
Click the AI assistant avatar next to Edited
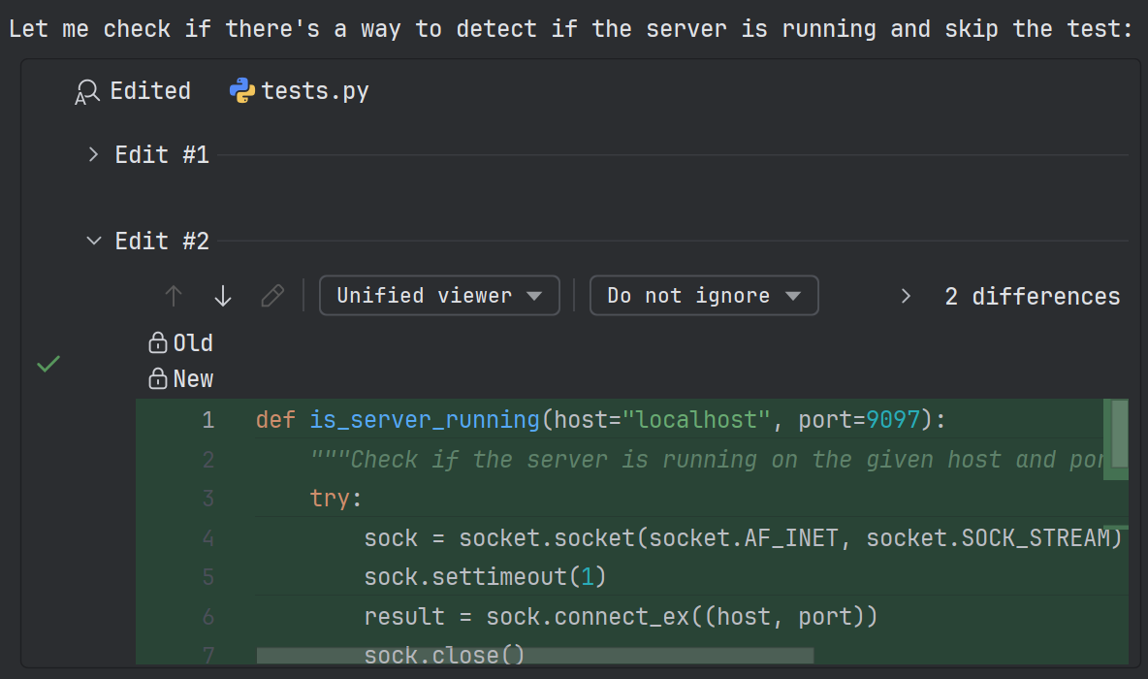click(86, 89)
